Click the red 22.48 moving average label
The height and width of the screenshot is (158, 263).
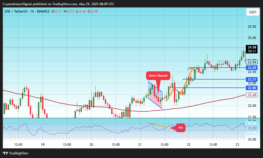click(252, 95)
